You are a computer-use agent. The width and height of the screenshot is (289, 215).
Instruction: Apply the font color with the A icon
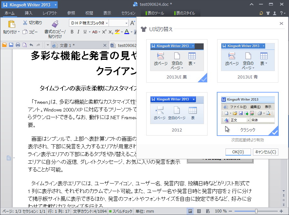(x=126, y=32)
